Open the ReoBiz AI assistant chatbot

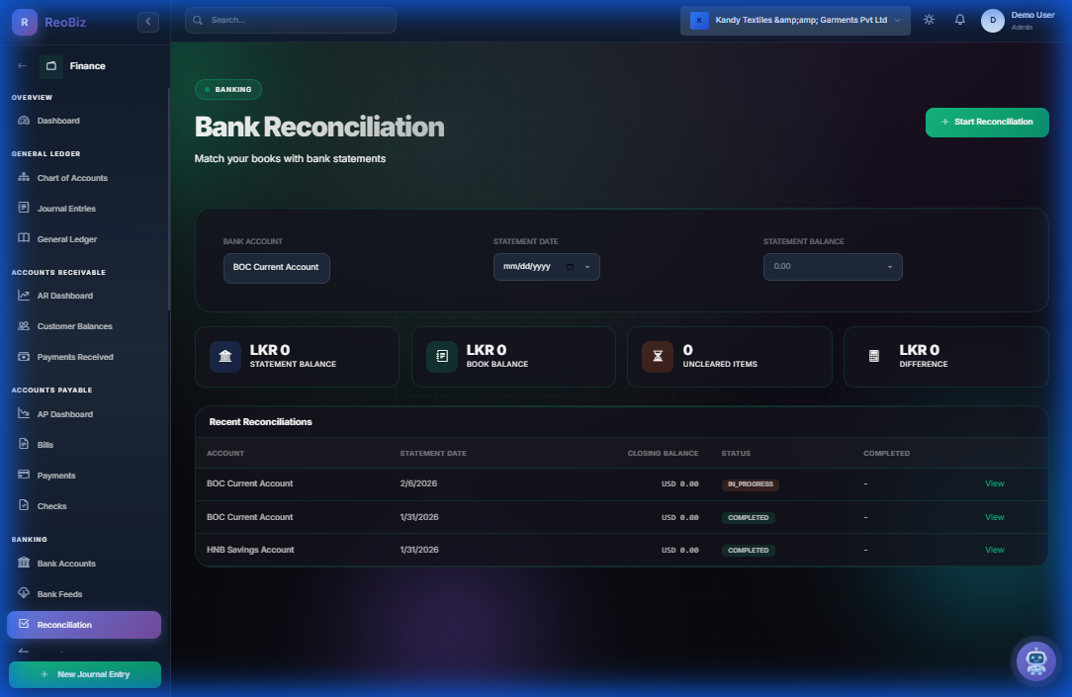(x=1035, y=660)
